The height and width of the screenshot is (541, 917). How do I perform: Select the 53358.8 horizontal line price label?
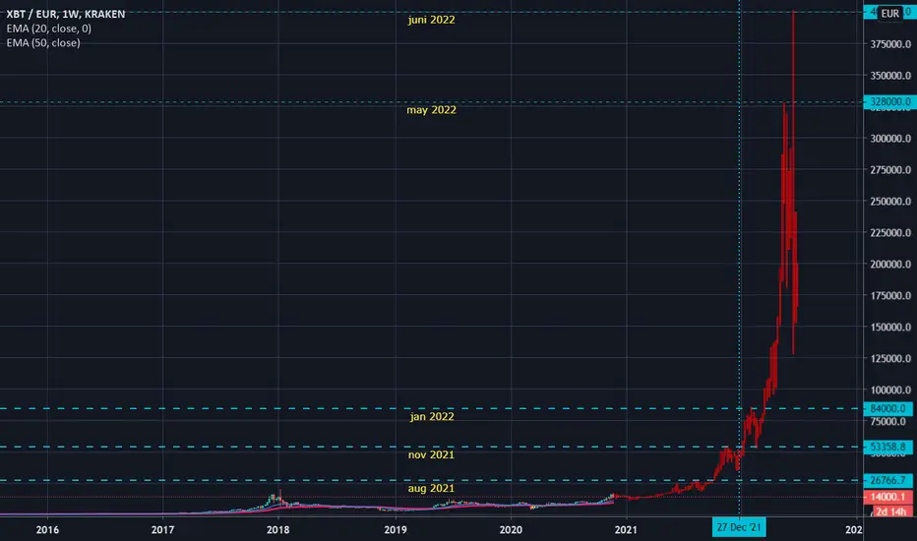(888, 447)
